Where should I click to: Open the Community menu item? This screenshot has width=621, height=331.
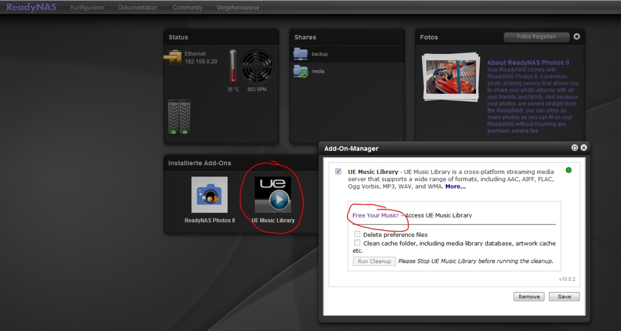click(187, 8)
